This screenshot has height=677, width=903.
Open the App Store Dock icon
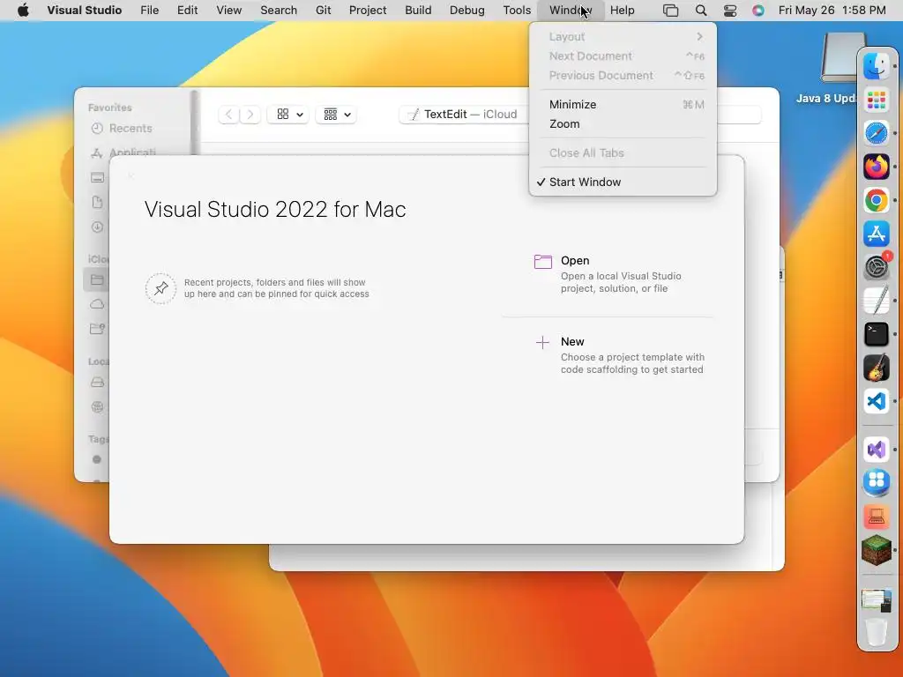tap(877, 234)
